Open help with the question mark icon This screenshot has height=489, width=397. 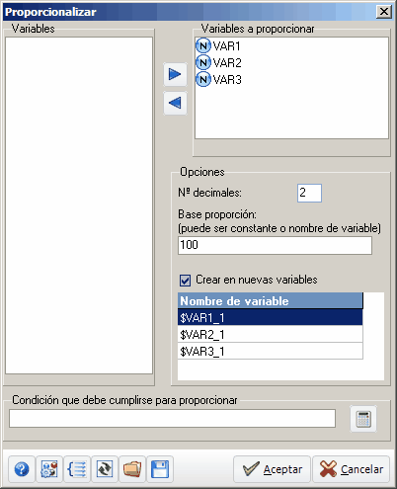[x=22, y=469]
